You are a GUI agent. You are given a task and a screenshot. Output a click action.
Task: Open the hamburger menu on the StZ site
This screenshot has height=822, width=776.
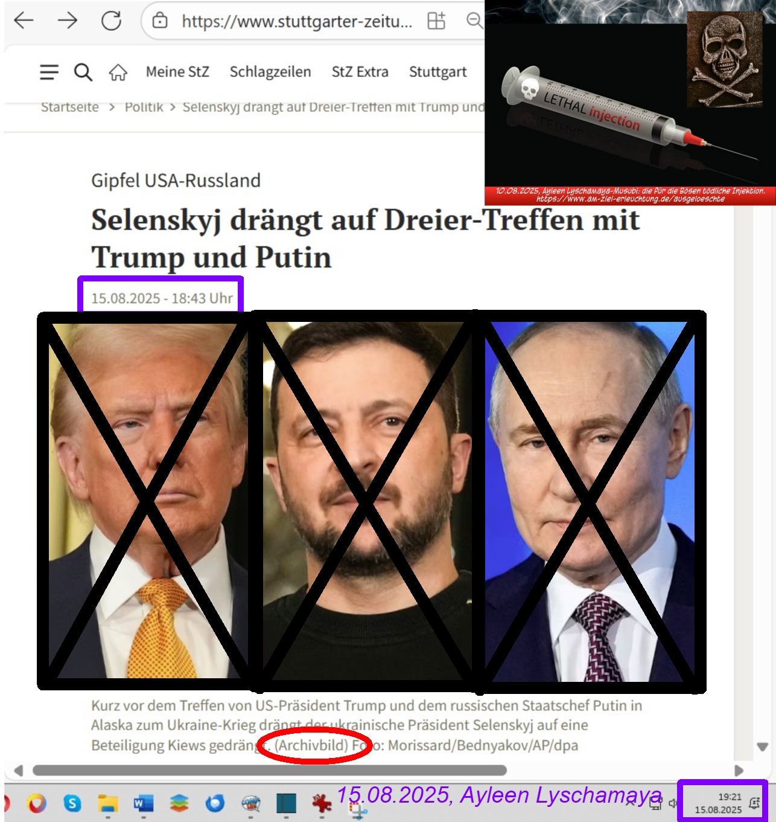coord(49,72)
